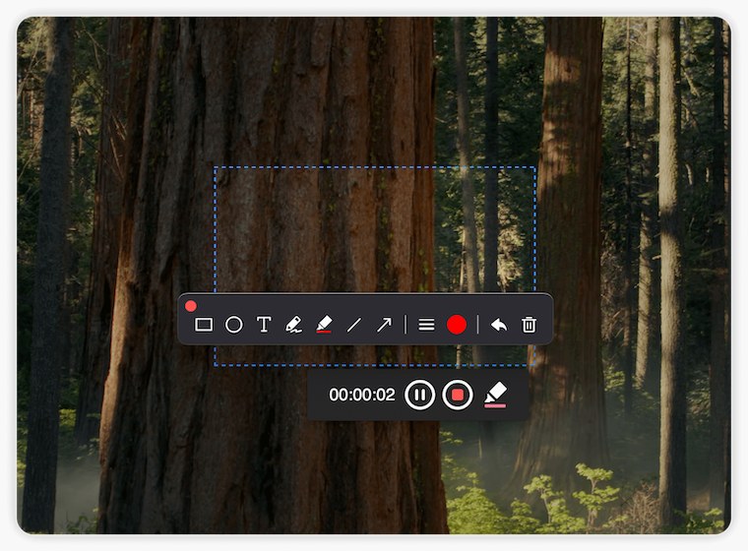The image size is (748, 551).
Task: Click top-right corner of dashed selection
Action: (x=534, y=167)
